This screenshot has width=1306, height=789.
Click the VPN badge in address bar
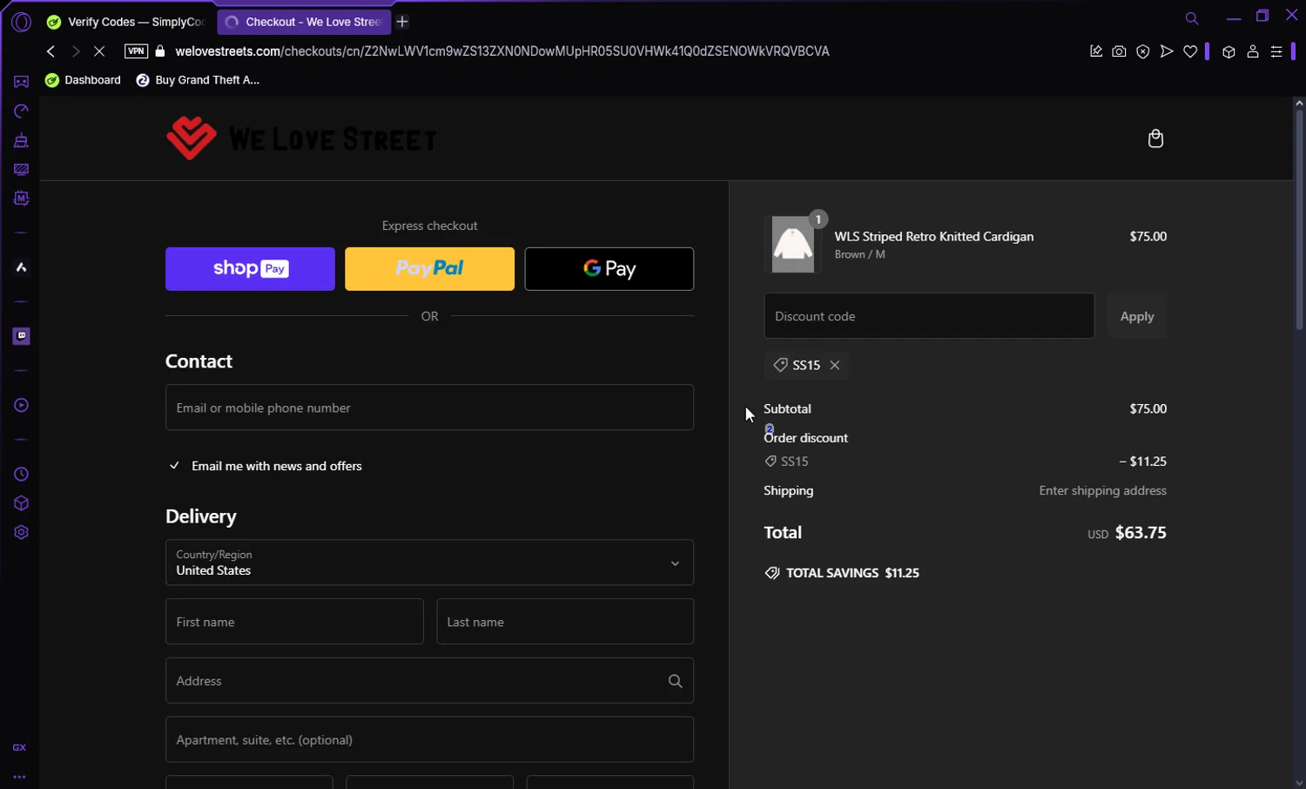(136, 51)
